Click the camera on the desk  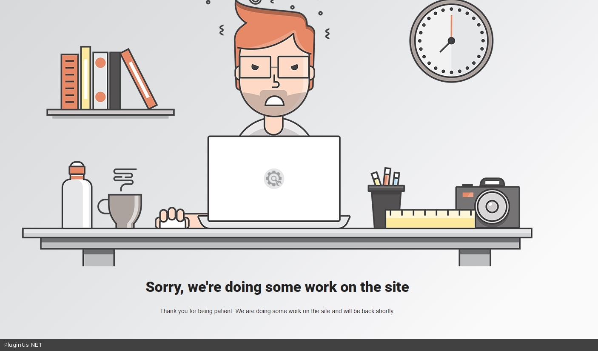488,203
